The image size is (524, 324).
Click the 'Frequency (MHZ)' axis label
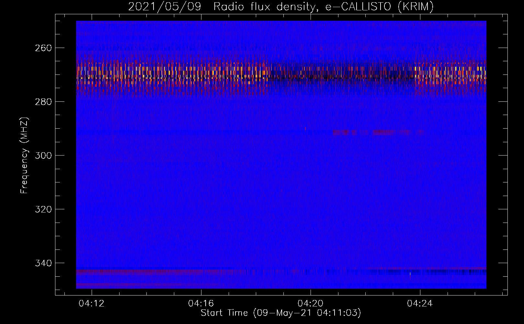tap(24, 155)
